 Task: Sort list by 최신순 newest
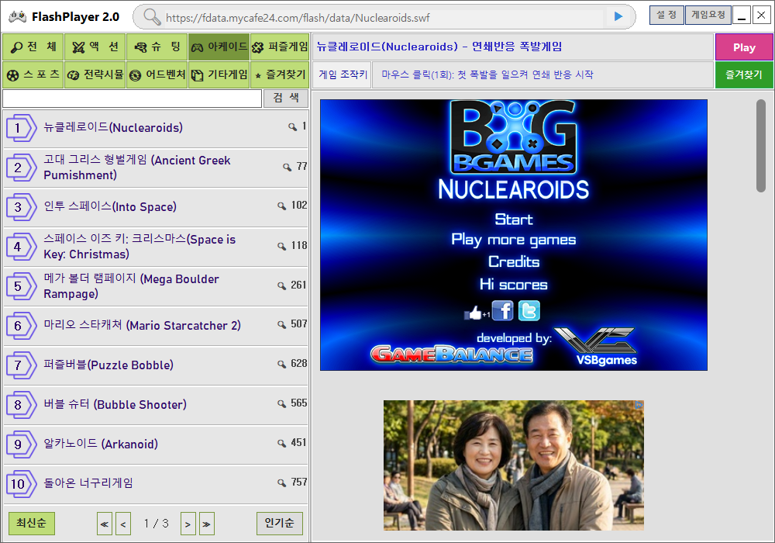[32, 523]
